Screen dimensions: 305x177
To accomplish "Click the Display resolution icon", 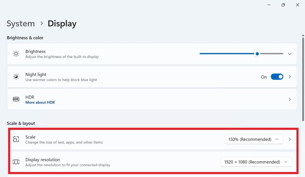I will click(16, 162).
